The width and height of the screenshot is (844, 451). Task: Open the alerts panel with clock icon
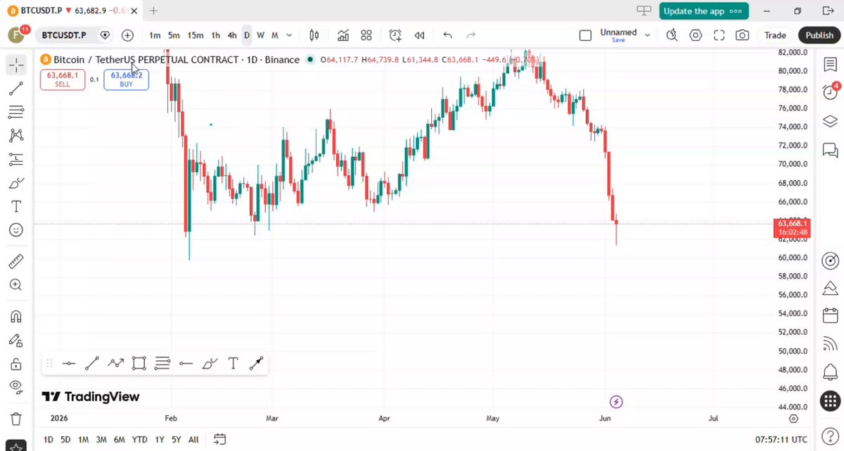[830, 91]
